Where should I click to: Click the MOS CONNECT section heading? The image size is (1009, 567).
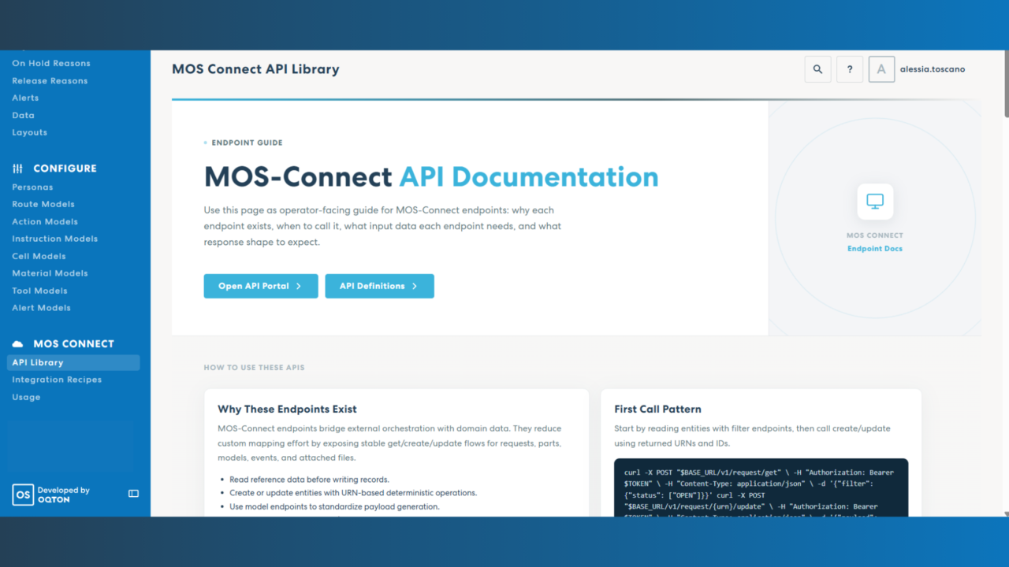(x=73, y=344)
